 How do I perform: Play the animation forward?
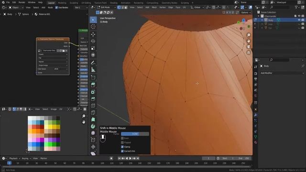tap(130, 158)
